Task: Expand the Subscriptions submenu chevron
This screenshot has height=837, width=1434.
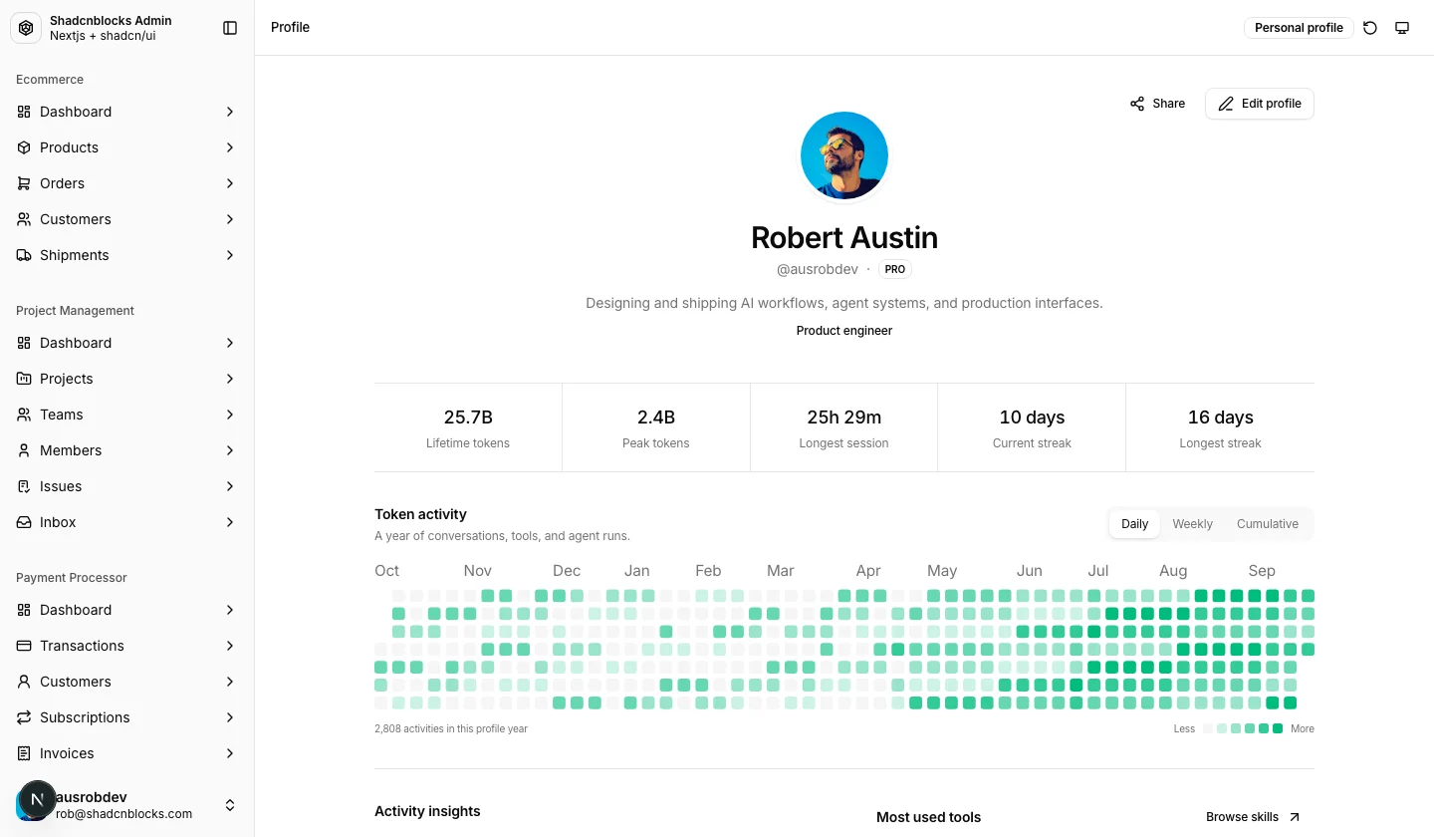Action: [230, 717]
